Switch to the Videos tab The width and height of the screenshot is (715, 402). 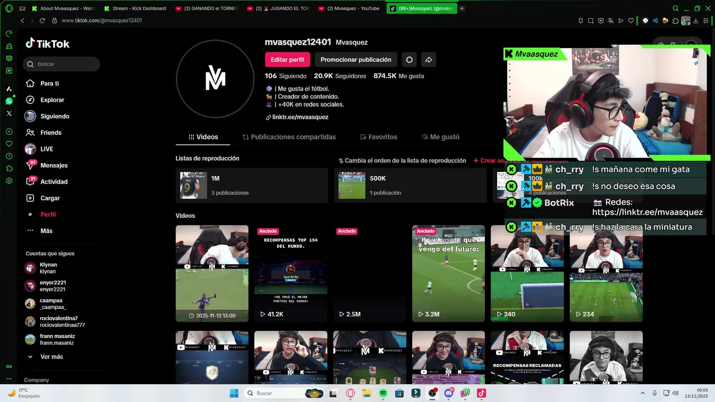[x=203, y=137]
